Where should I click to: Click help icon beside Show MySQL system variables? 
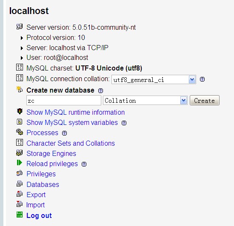[124, 123]
